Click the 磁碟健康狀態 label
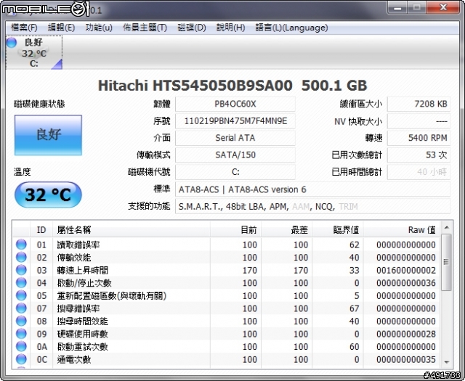Screen dimensions: 465x381 39,104
